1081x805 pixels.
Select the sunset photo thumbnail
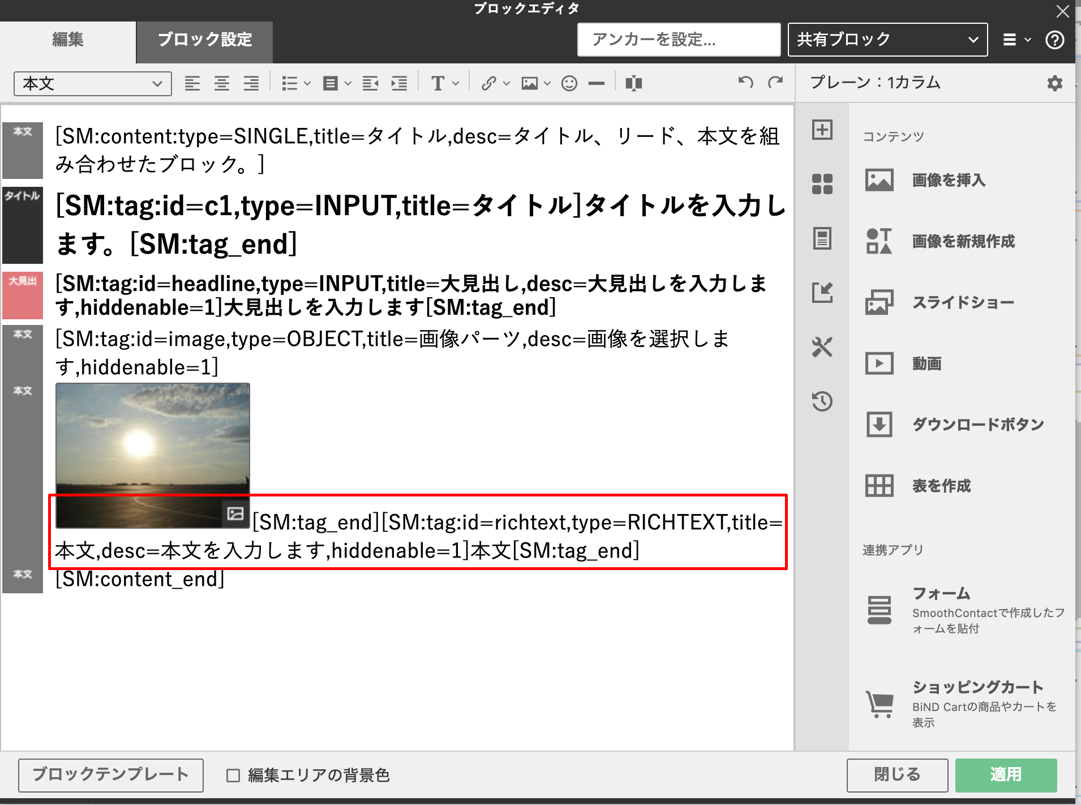point(153,456)
